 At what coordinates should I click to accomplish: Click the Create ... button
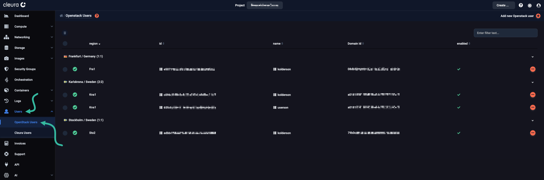tap(503, 5)
